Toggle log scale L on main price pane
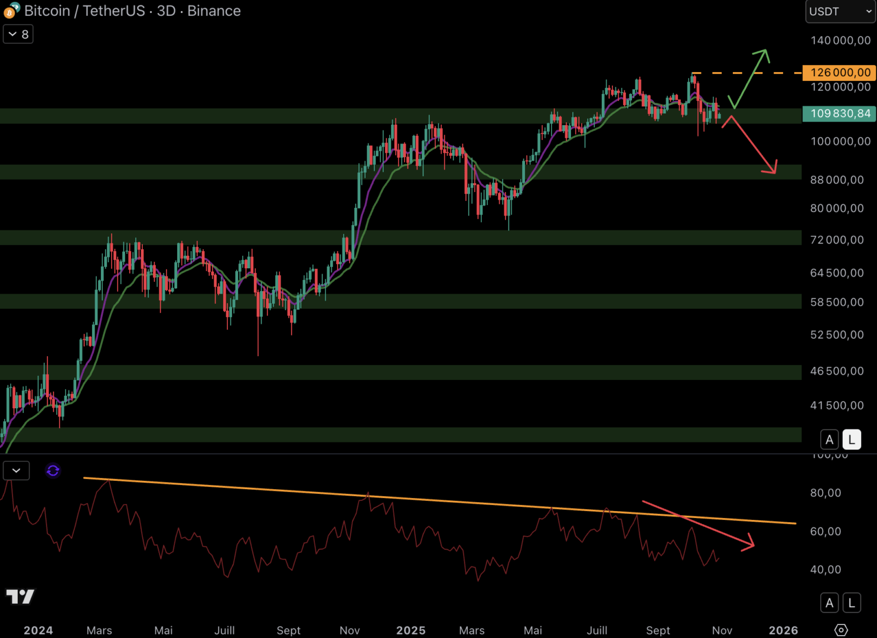 click(851, 440)
